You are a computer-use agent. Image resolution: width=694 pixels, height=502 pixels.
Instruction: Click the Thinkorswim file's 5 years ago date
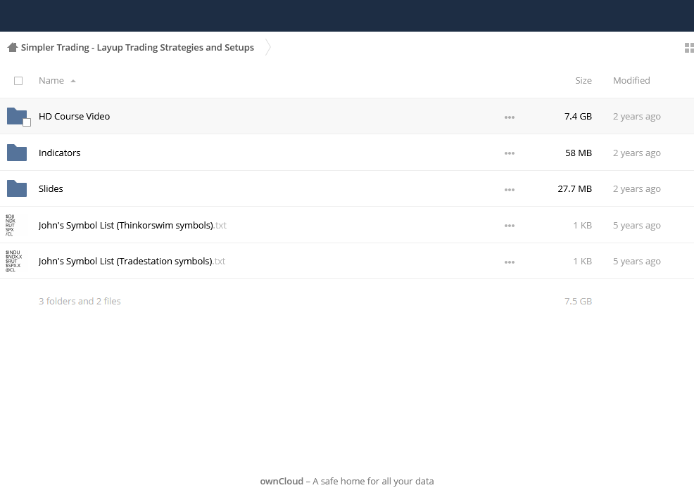coord(636,225)
